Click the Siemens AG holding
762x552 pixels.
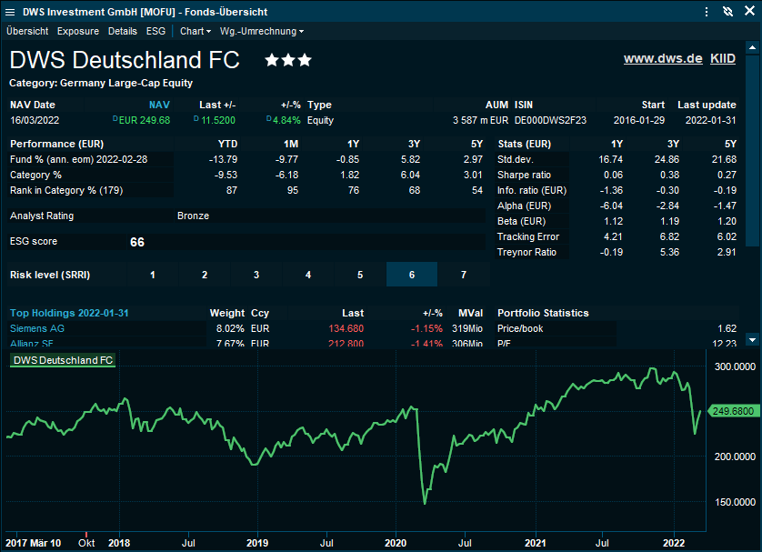pyautogui.click(x=37, y=328)
